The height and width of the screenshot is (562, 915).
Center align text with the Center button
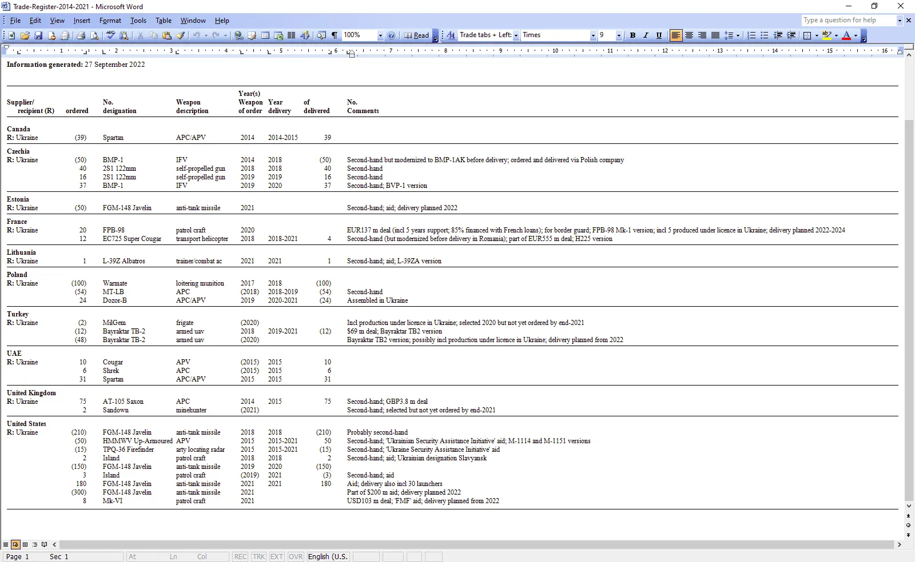pos(689,35)
